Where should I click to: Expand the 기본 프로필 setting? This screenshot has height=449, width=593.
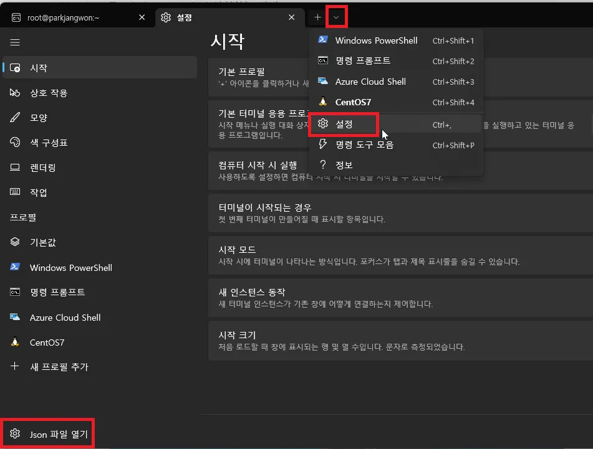pos(400,77)
